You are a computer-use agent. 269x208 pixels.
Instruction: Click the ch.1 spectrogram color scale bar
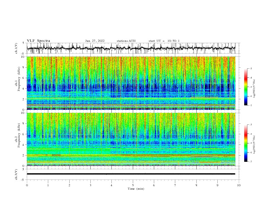point(246,87)
